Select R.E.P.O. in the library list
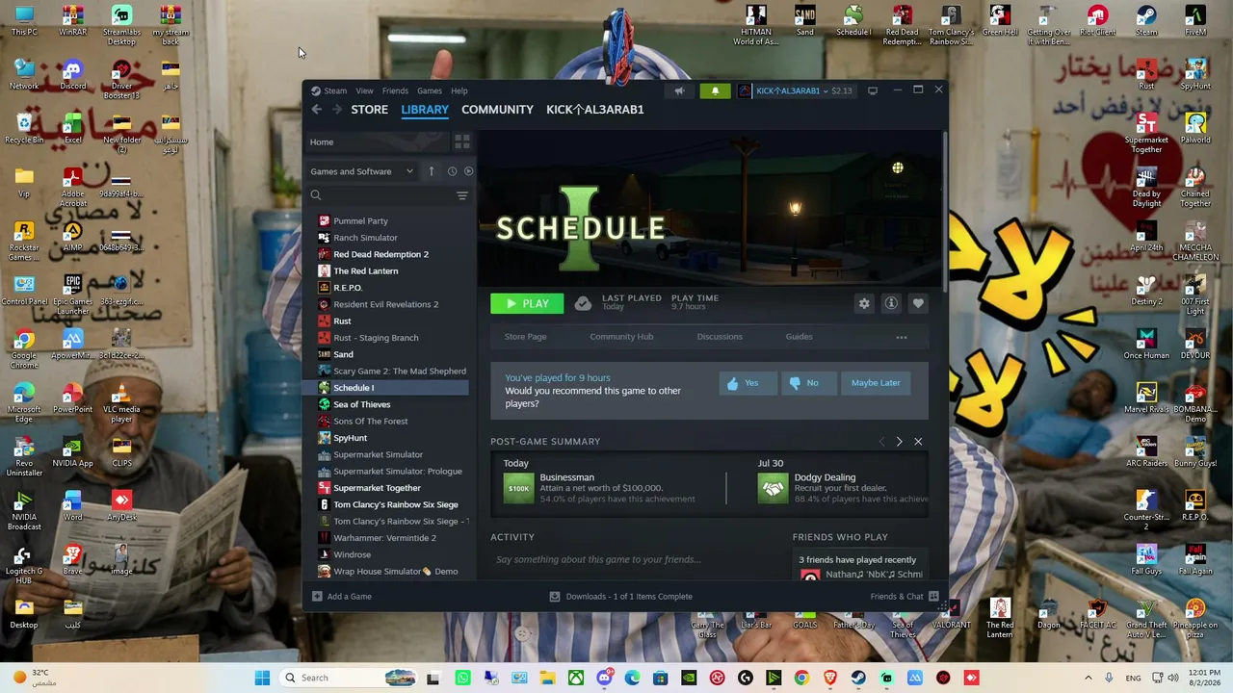 pyautogui.click(x=348, y=288)
